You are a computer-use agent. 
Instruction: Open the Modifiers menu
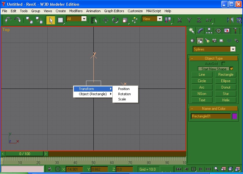click(76, 11)
